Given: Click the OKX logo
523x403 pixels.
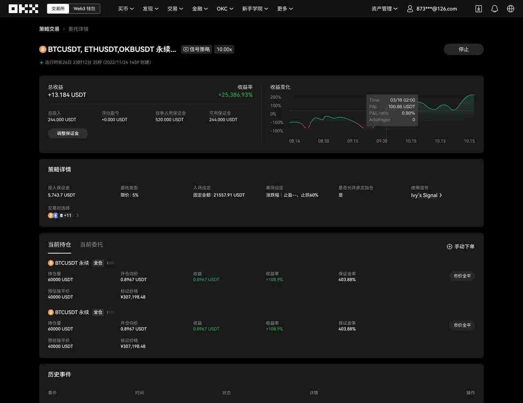Looking at the screenshot, I should click(x=23, y=8).
